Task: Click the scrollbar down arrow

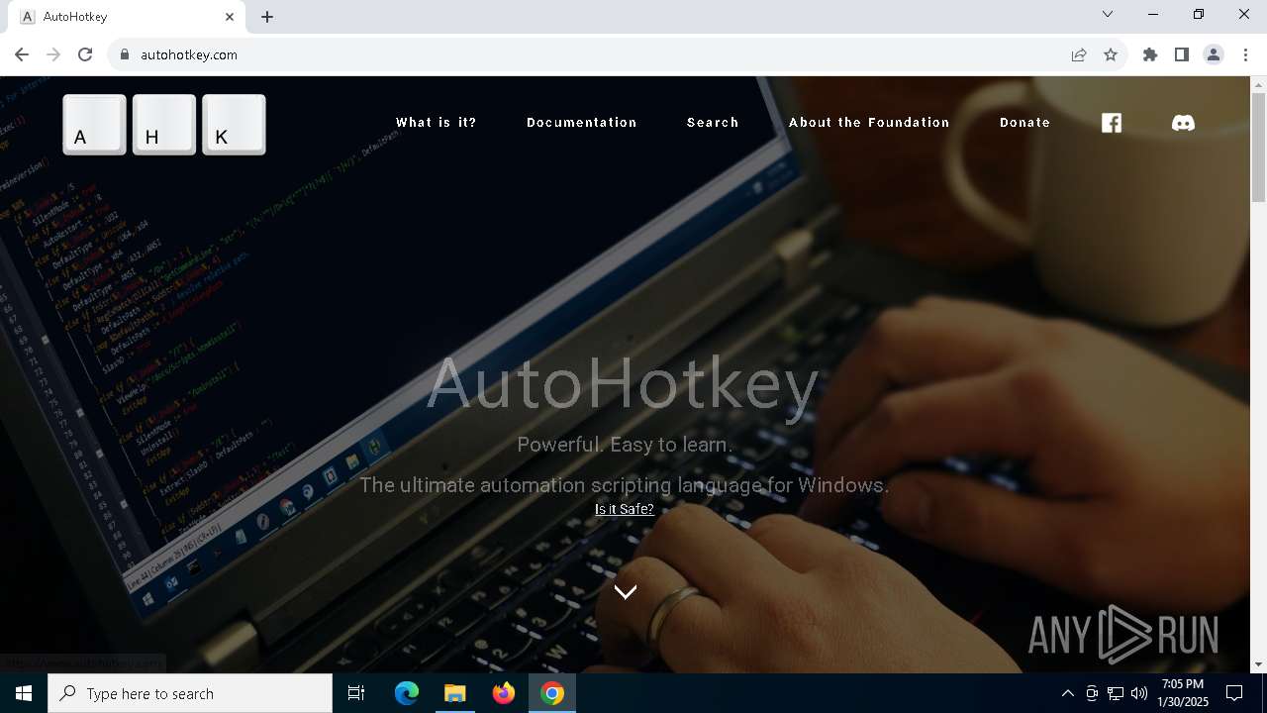Action: pyautogui.click(x=1259, y=664)
